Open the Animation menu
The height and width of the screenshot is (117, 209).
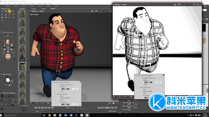(x=32, y=4)
